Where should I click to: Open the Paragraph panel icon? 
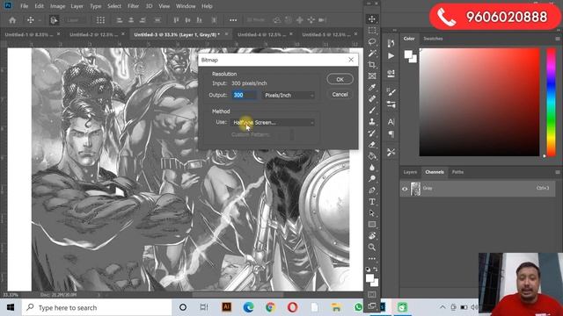(x=391, y=134)
